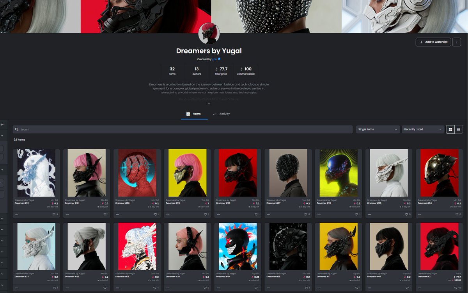Image resolution: width=468 pixels, height=293 pixels.
Task: Select the Items tab
Action: click(194, 114)
